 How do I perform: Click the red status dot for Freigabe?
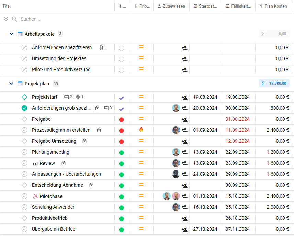121,120
